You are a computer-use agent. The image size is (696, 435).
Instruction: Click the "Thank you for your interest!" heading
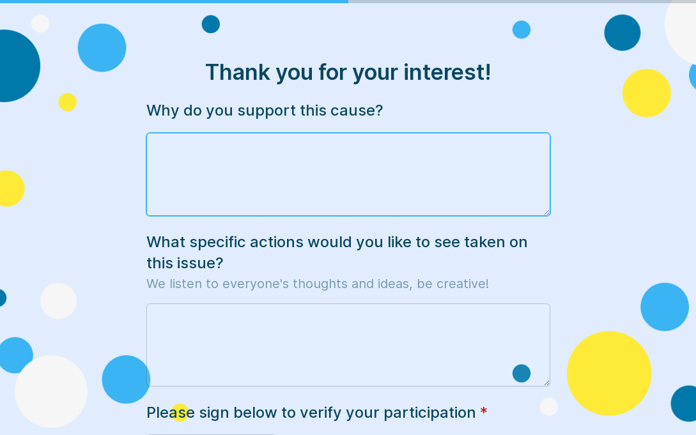(348, 72)
